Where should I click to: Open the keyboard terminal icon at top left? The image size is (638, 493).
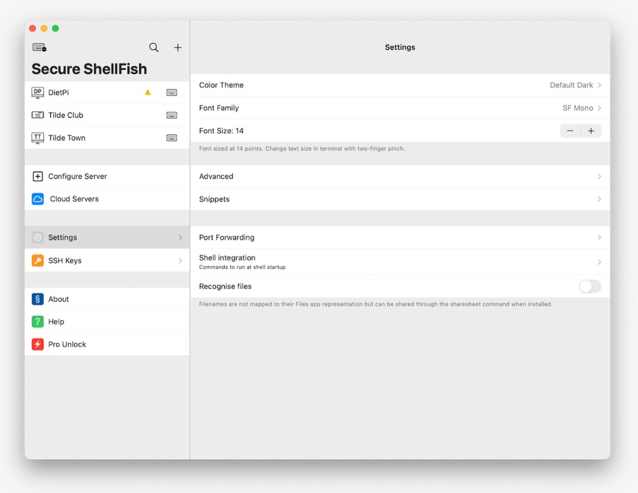[39, 47]
